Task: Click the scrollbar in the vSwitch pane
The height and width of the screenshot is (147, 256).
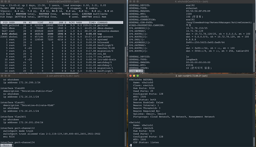Action: pos(254,141)
